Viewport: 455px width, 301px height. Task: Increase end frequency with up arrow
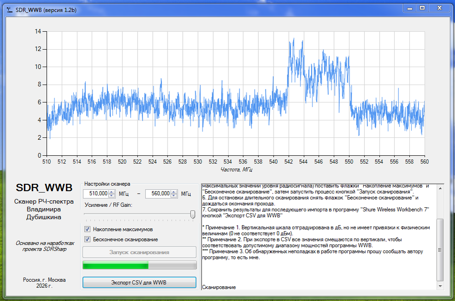[174, 192]
